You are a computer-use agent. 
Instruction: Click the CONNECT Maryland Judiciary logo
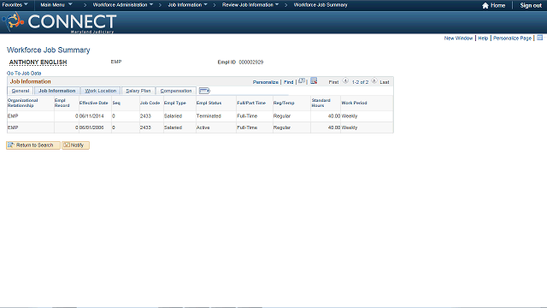[59, 22]
